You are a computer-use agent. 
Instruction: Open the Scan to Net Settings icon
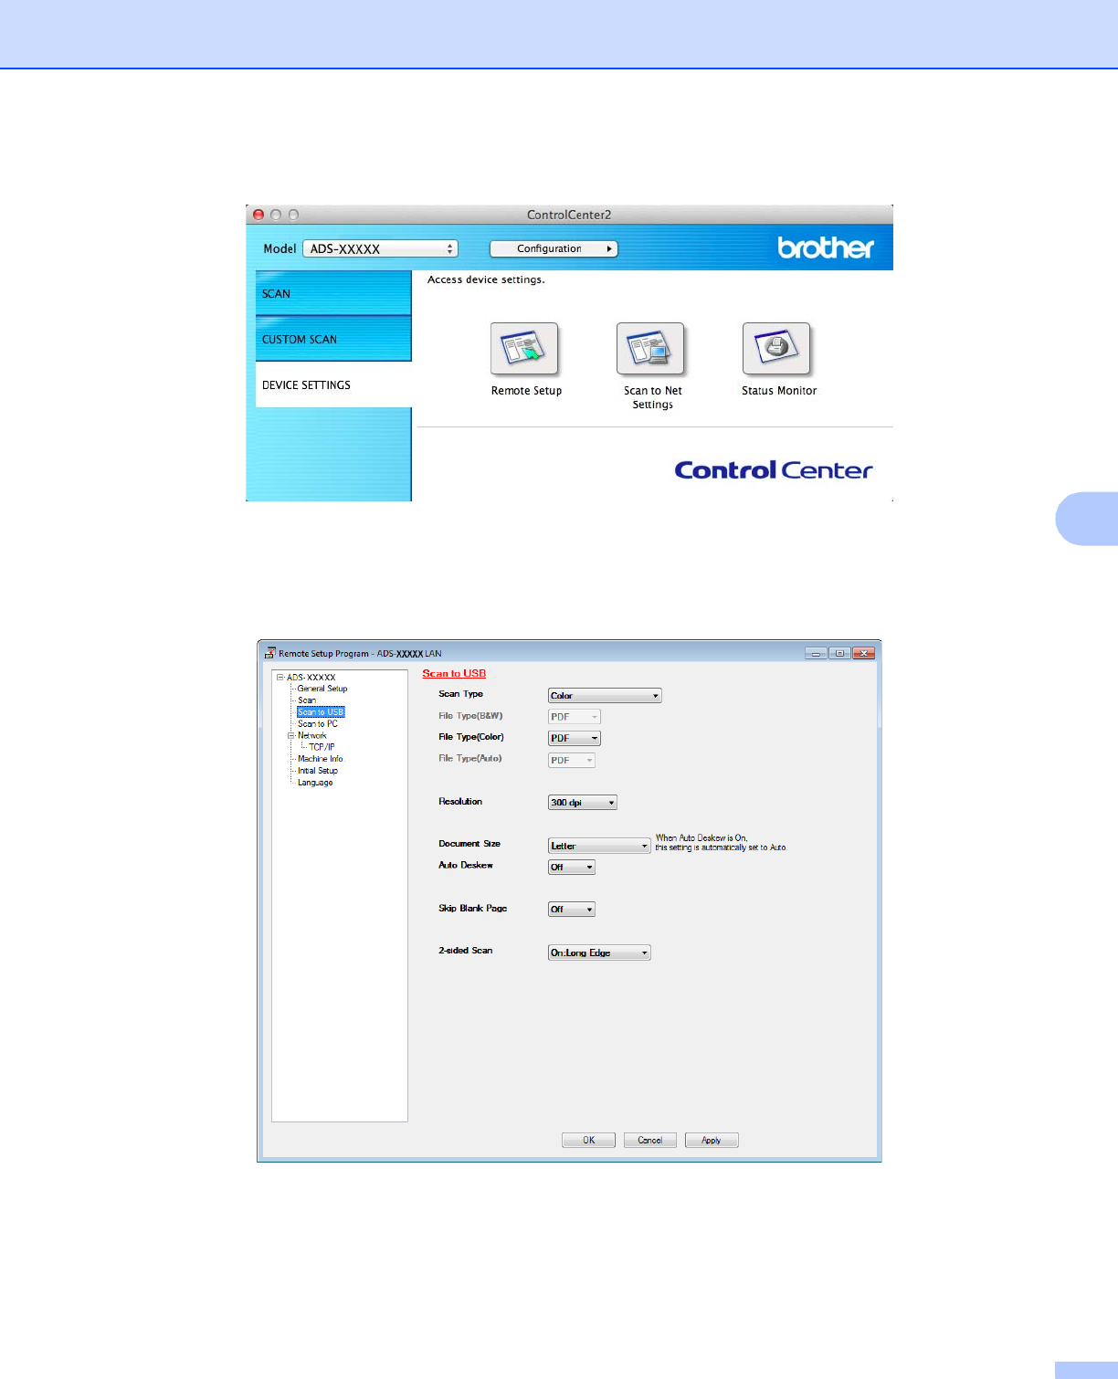(x=650, y=349)
